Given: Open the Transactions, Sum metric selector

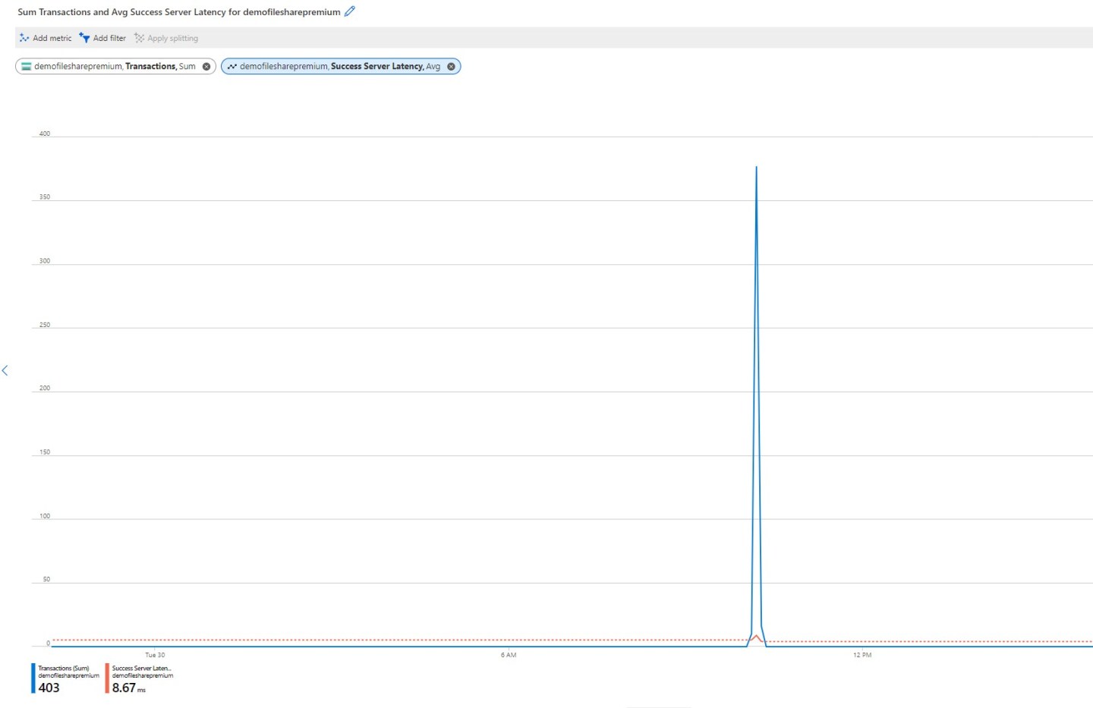Looking at the screenshot, I should pos(114,67).
